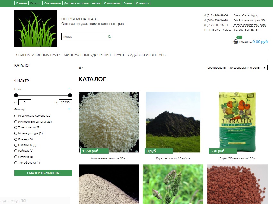
Task: Collapse the Цена filter section
Action: click(69, 89)
